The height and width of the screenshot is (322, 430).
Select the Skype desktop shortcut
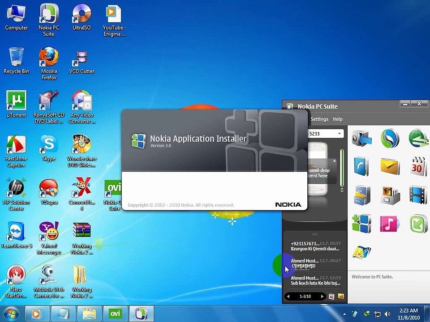tap(49, 148)
